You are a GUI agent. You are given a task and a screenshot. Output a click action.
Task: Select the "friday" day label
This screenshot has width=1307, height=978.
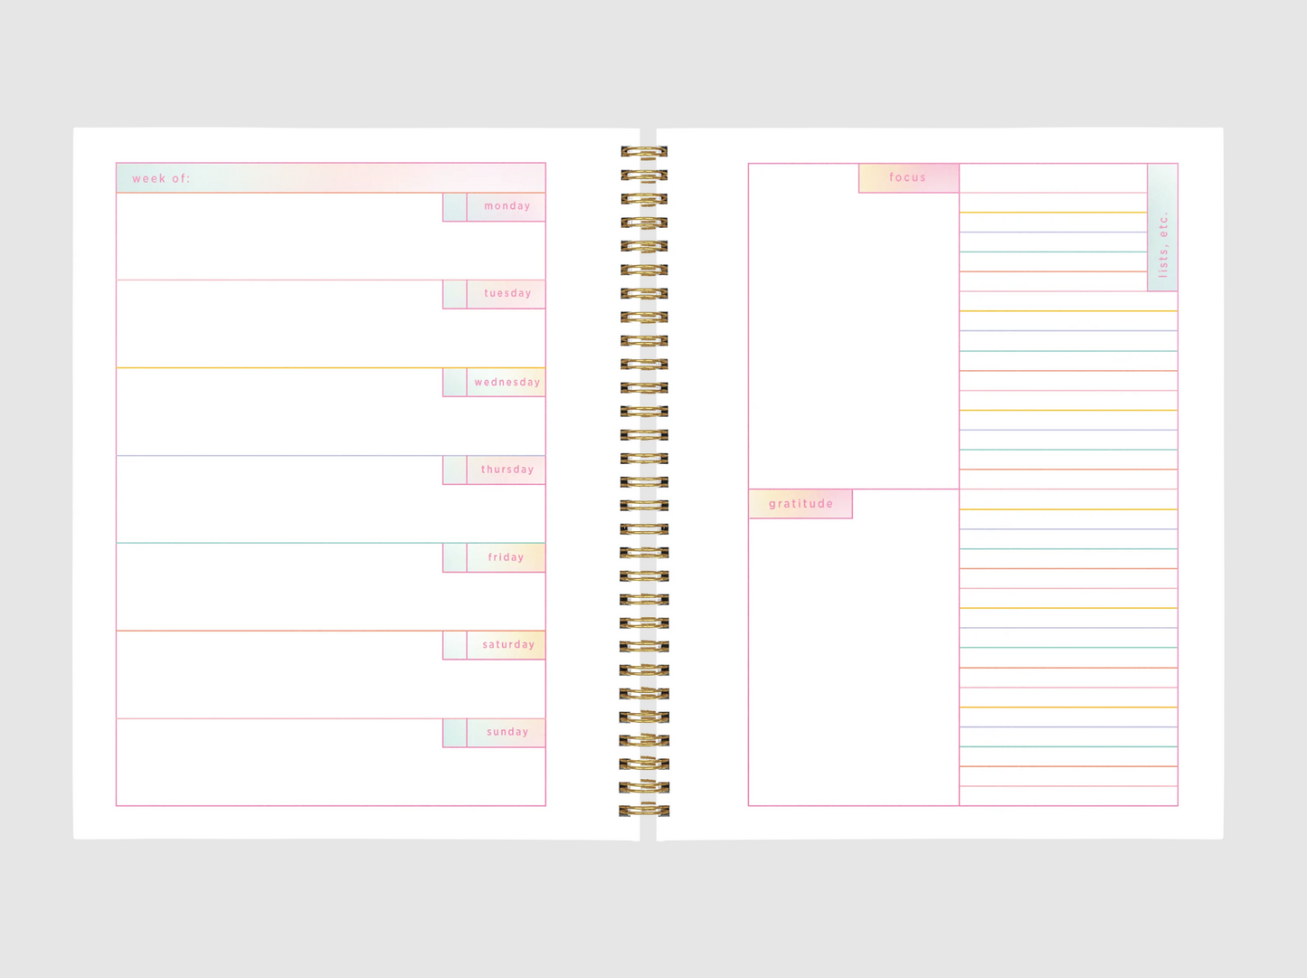tap(507, 557)
